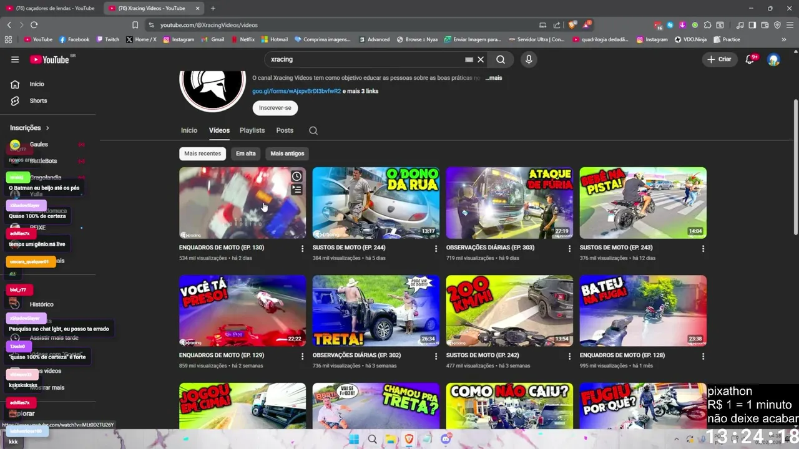Open options for ENQUADROS DE MOTO (EP. 128)
Viewport: 799px width, 449px height.
(703, 356)
